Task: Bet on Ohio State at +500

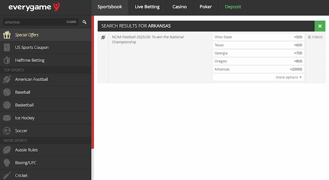Action: click(258, 37)
